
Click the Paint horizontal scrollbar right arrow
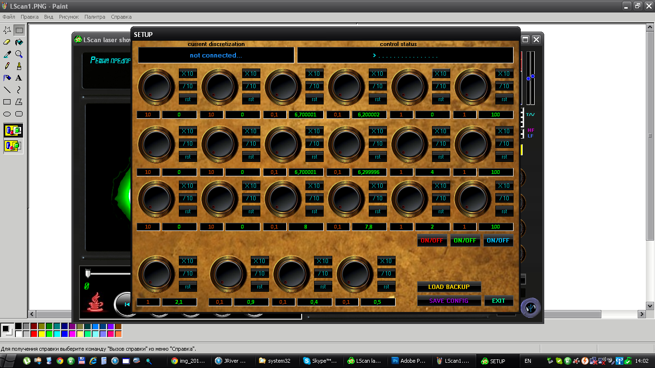(642, 314)
